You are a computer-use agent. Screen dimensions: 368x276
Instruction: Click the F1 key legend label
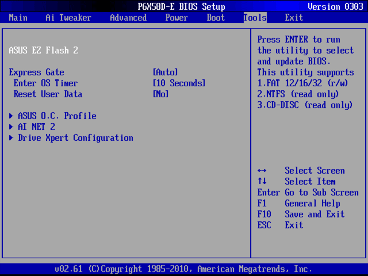[x=262, y=204]
